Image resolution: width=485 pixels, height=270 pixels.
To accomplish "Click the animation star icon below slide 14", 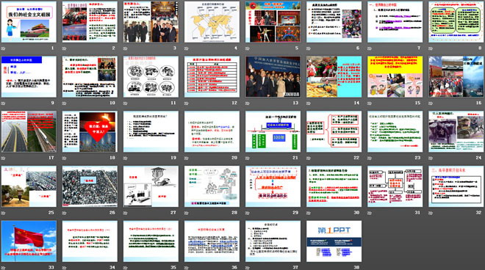I will point(309,103).
